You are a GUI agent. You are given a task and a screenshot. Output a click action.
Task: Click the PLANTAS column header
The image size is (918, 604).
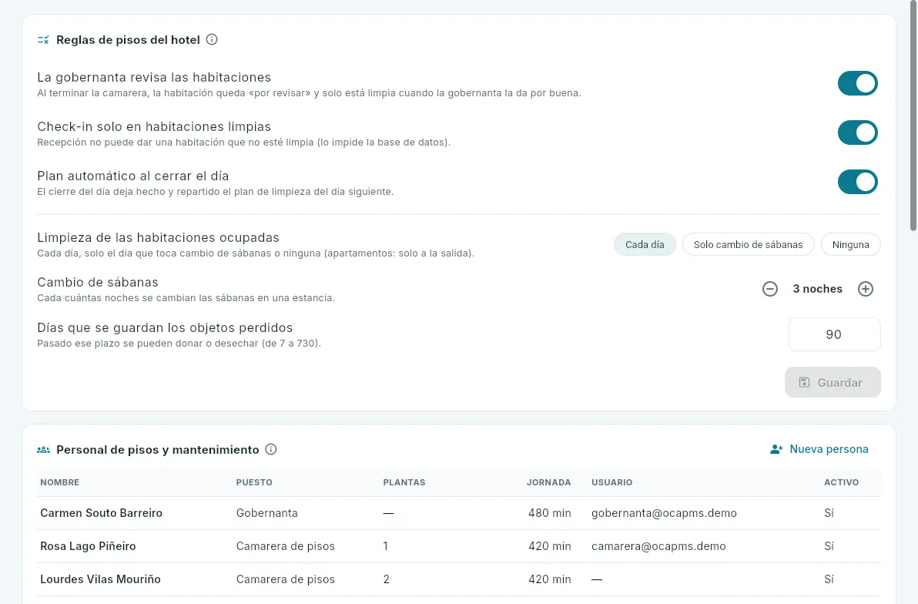point(404,482)
